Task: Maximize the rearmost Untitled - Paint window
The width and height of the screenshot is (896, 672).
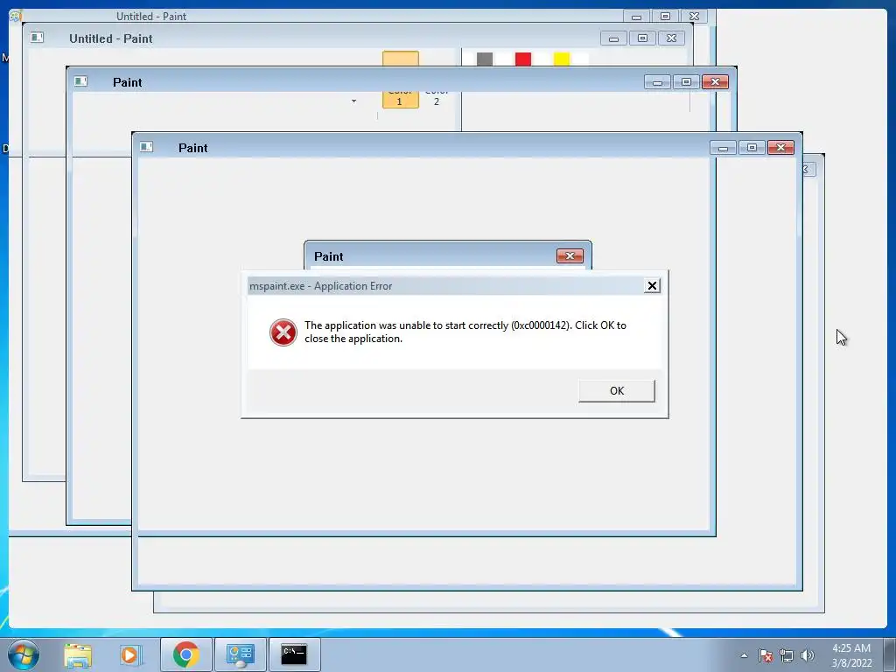Action: (665, 16)
